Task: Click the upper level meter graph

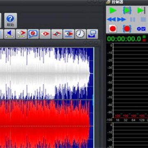Action: click(130, 81)
